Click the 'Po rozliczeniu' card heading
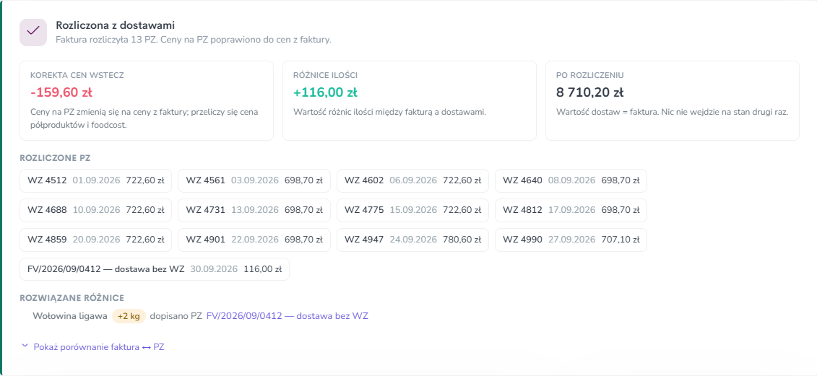The height and width of the screenshot is (376, 817). coord(590,75)
